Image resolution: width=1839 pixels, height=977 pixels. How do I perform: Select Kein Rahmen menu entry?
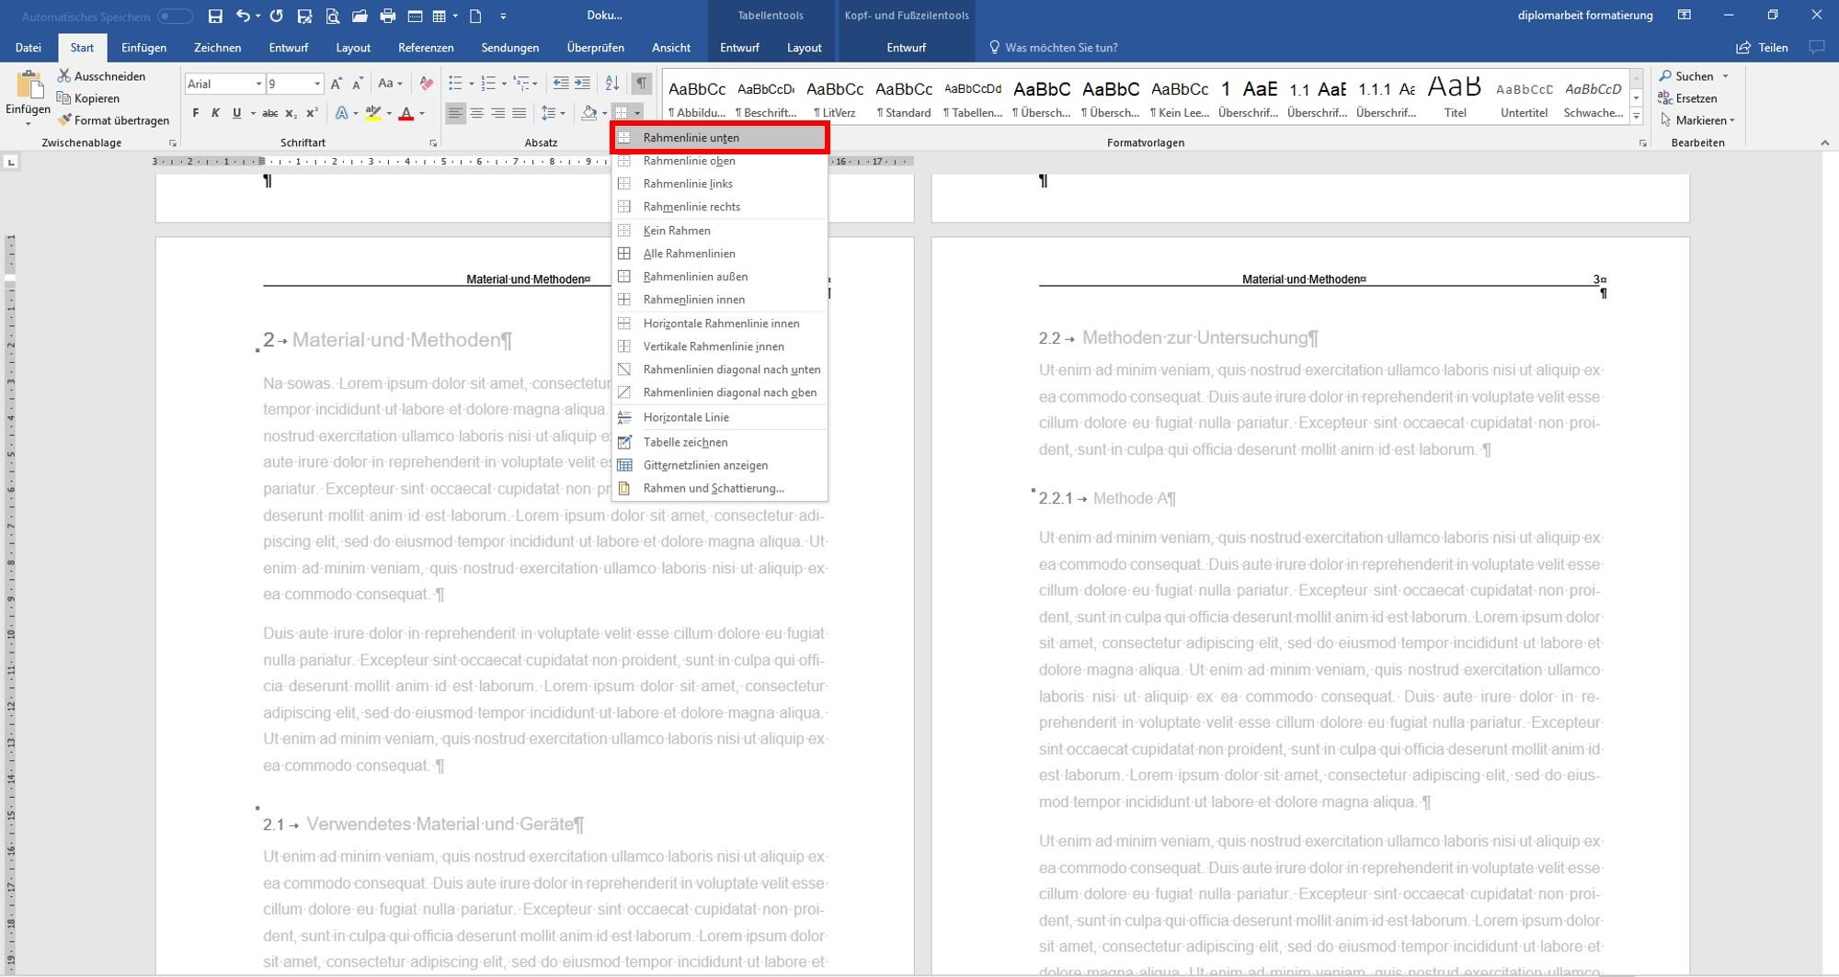click(x=720, y=231)
